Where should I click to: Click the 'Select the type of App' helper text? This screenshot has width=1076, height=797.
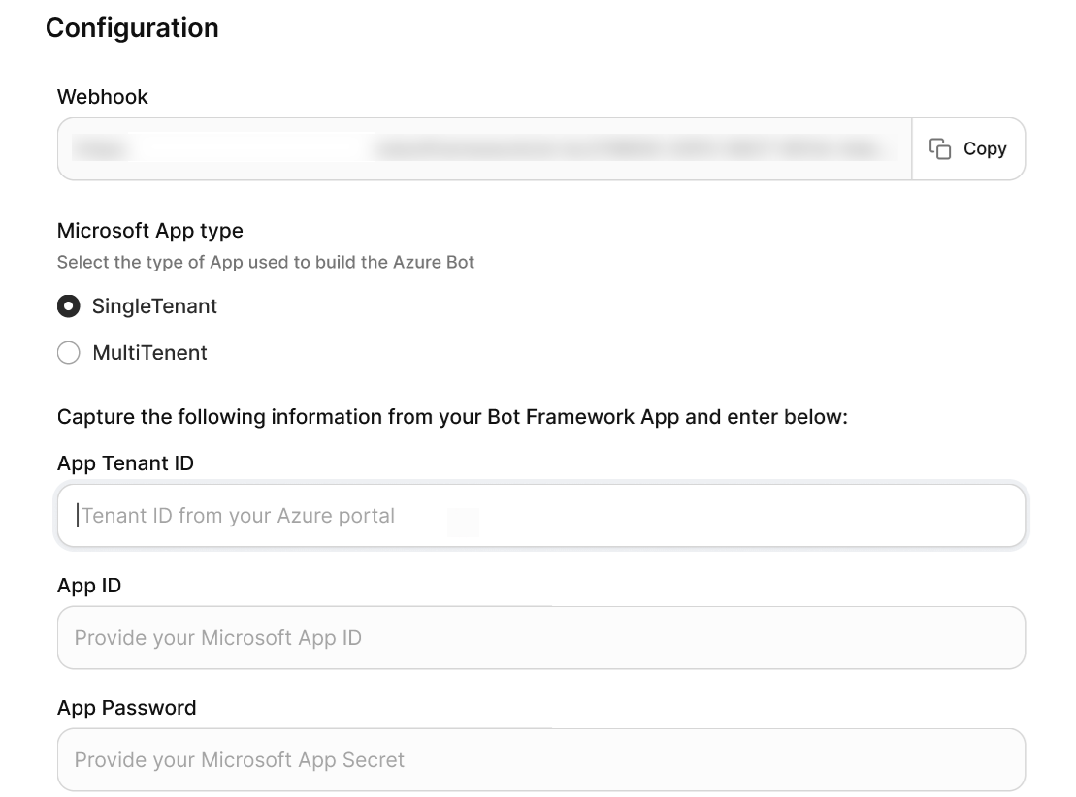pyautogui.click(x=266, y=262)
